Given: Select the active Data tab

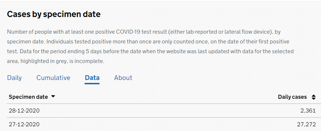Looking at the screenshot, I should pyautogui.click(x=92, y=78).
